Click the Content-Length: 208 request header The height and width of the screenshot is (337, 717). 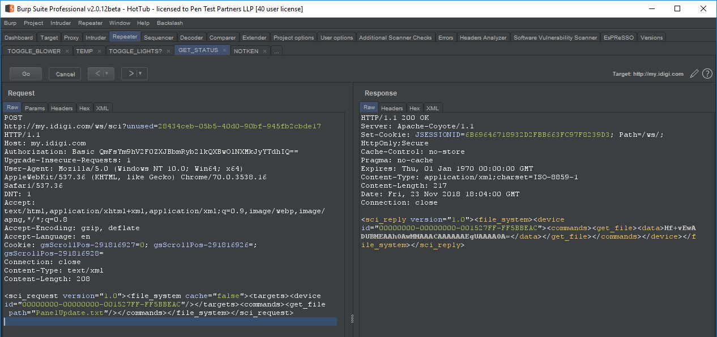[47, 279]
